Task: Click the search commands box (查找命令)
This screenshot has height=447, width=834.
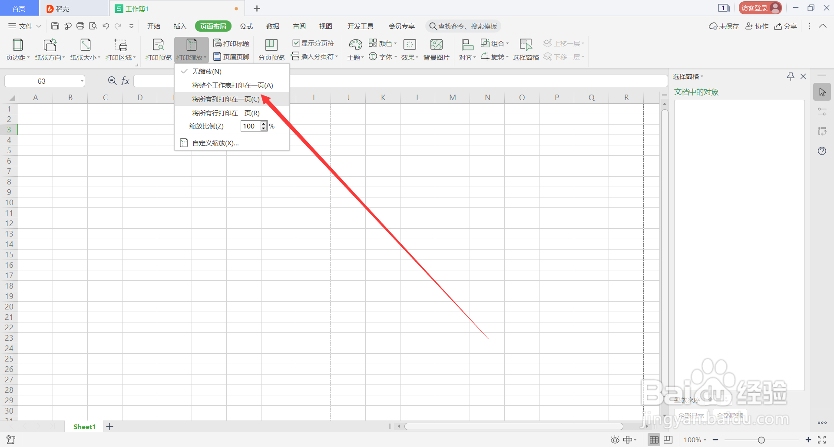Action: [463, 26]
